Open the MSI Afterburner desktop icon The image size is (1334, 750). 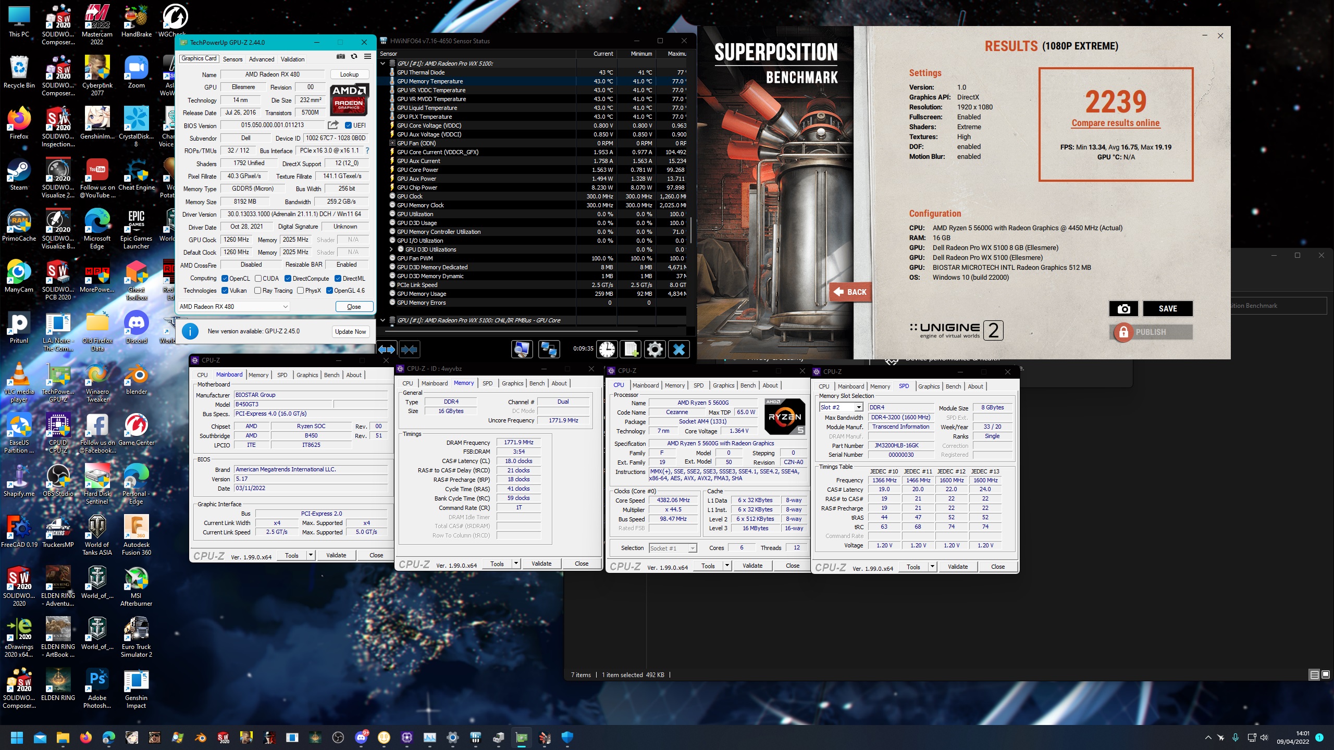point(136,586)
